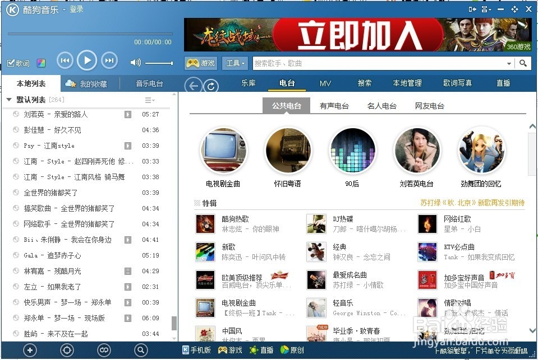Image resolution: width=538 pixels, height=360 pixels.
Task: Click MV icon beside Psy - 江南style
Action: tap(128, 146)
